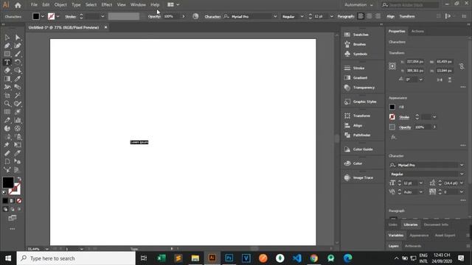Open font style Regular dropdown in control bar
This screenshot has width=472, height=265.
(x=302, y=16)
